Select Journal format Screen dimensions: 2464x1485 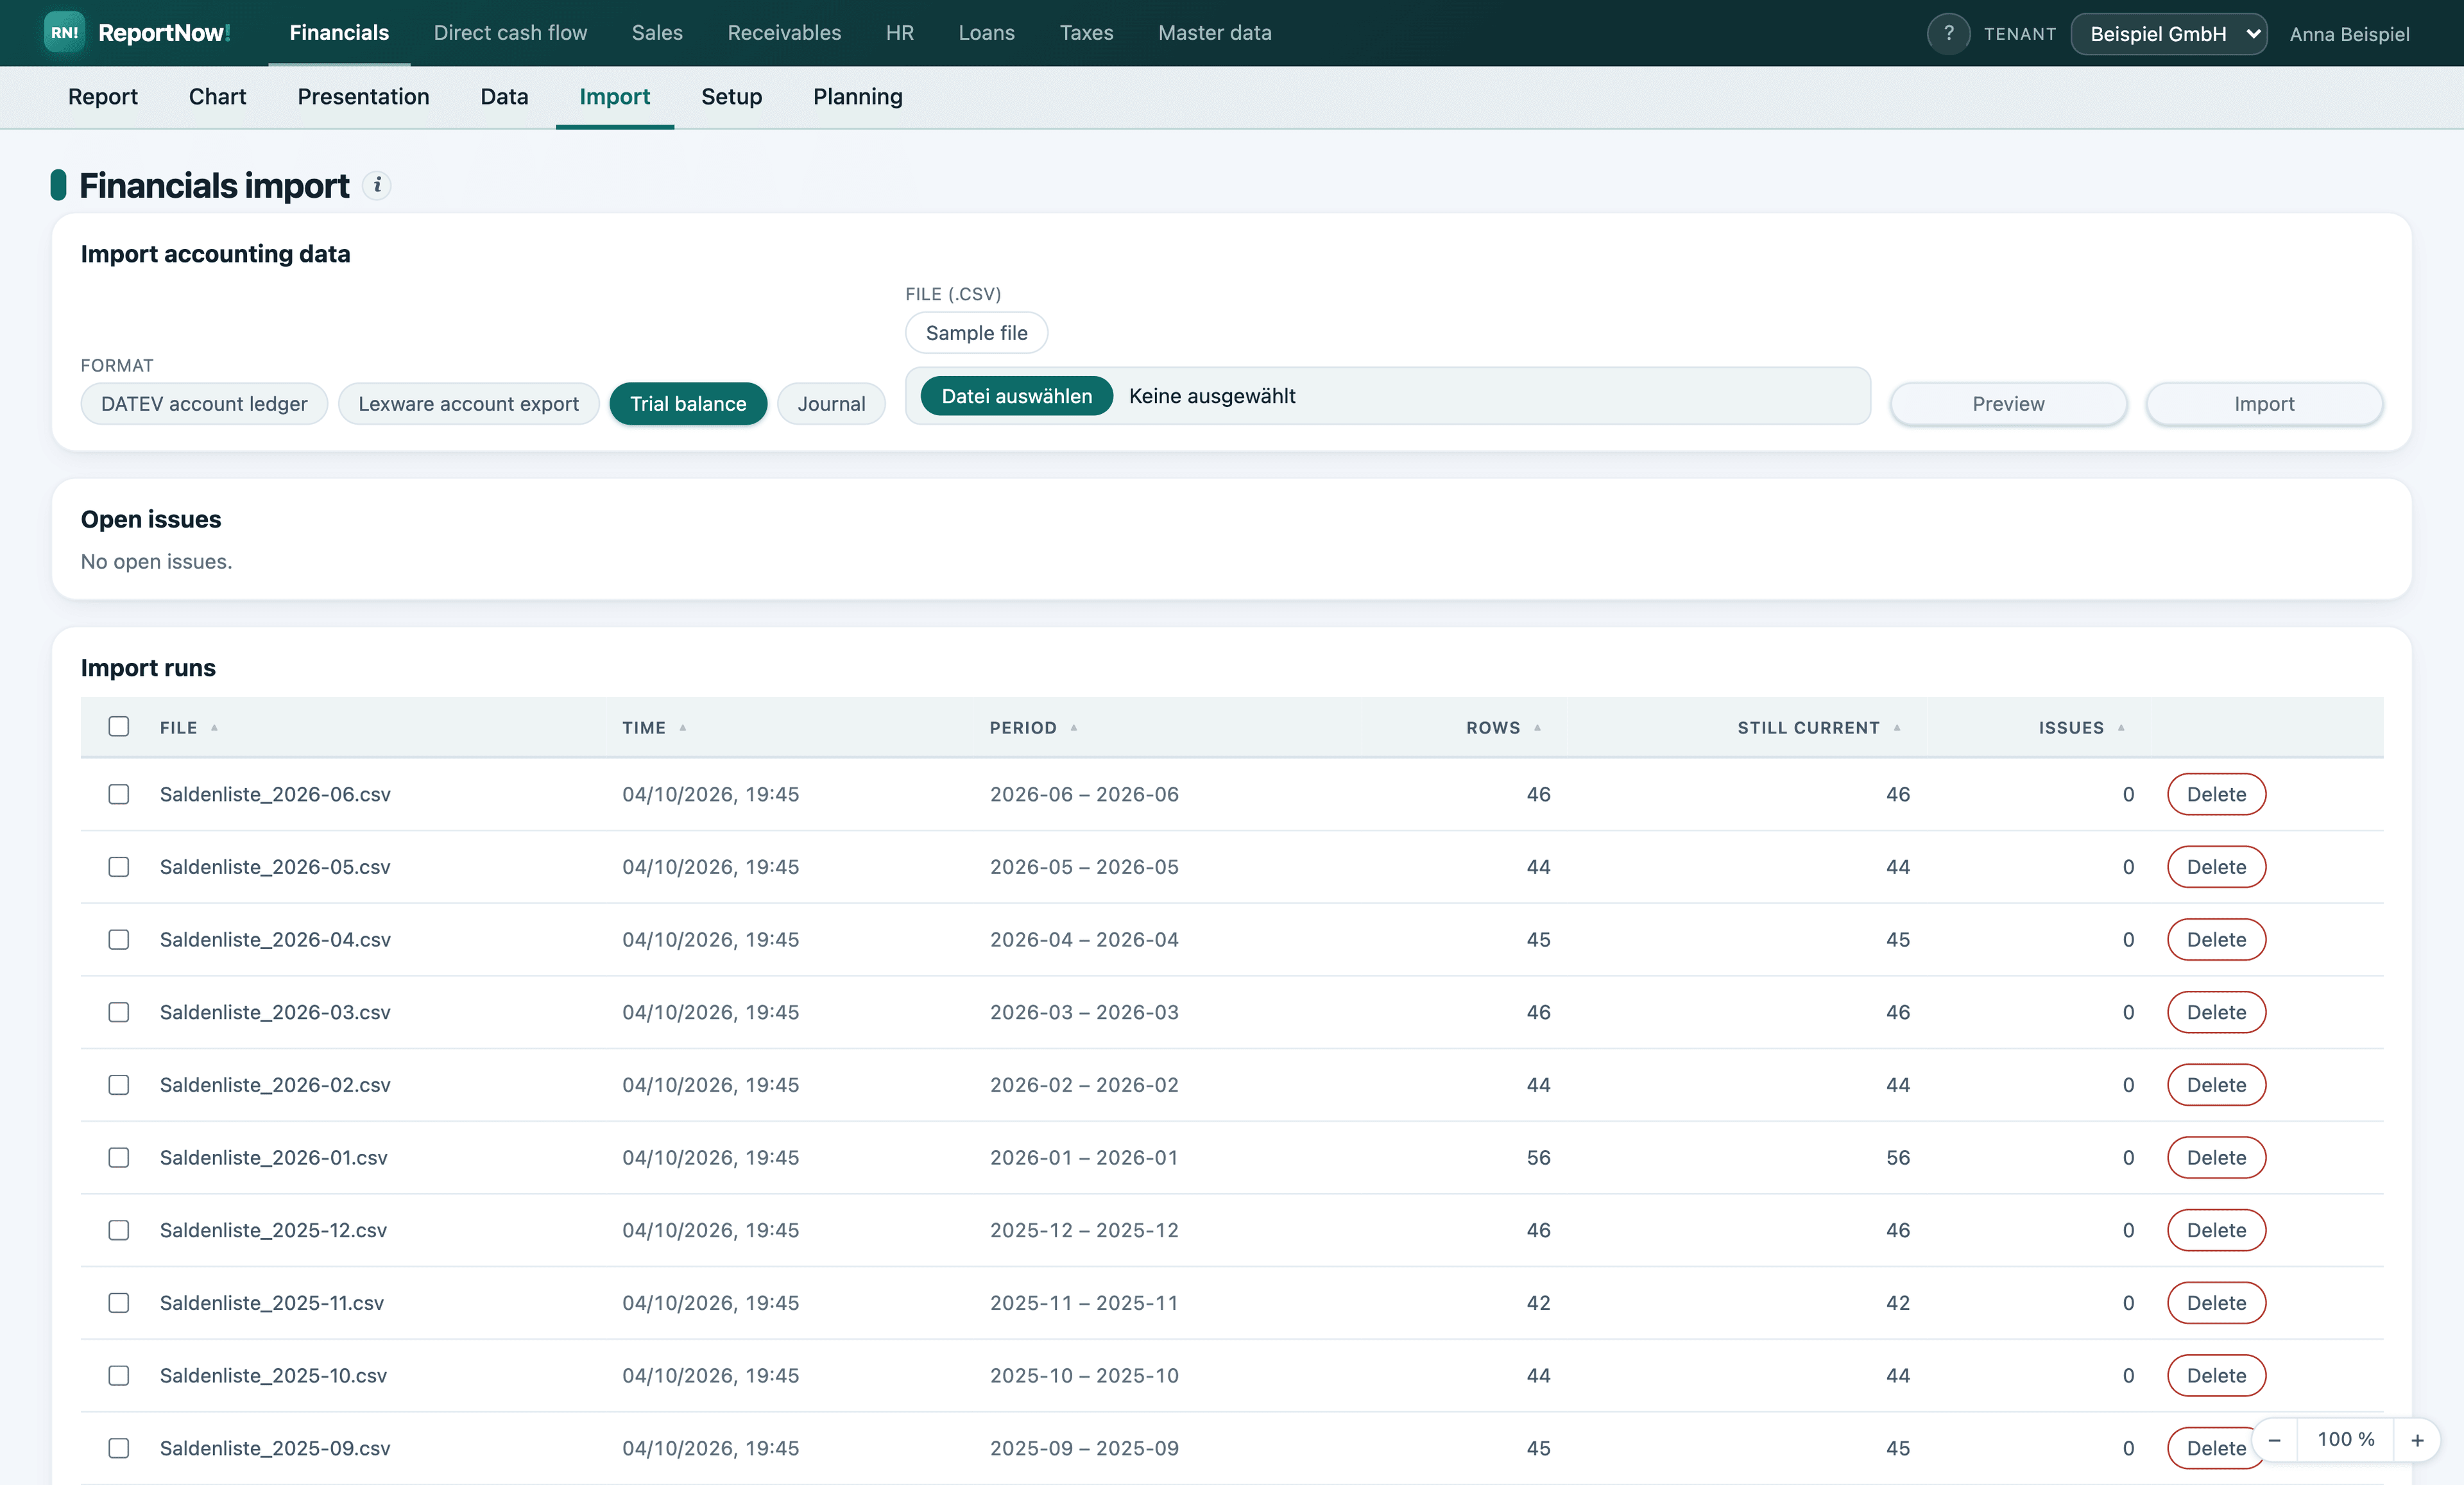point(831,404)
